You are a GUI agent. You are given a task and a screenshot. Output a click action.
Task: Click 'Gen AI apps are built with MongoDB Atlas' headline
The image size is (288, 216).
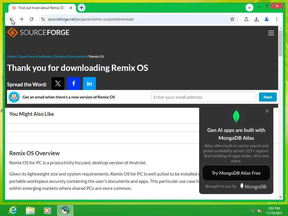(236, 134)
